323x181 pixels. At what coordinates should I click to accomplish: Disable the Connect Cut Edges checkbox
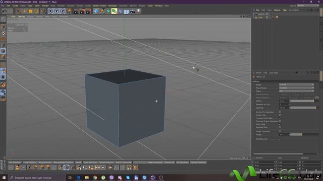280,118
